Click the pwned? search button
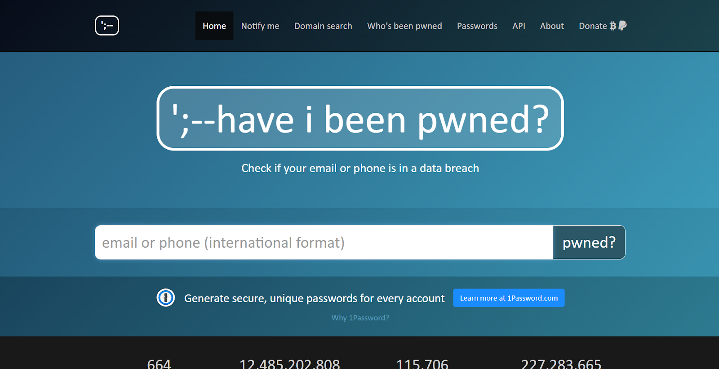The image size is (719, 369). point(589,242)
